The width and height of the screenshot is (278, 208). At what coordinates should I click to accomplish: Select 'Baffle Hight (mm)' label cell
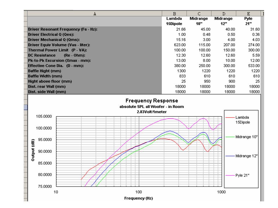click(95, 71)
